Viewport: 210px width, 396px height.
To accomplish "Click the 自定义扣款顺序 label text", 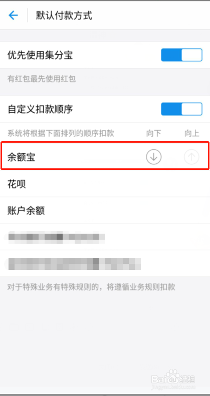I will (40, 109).
